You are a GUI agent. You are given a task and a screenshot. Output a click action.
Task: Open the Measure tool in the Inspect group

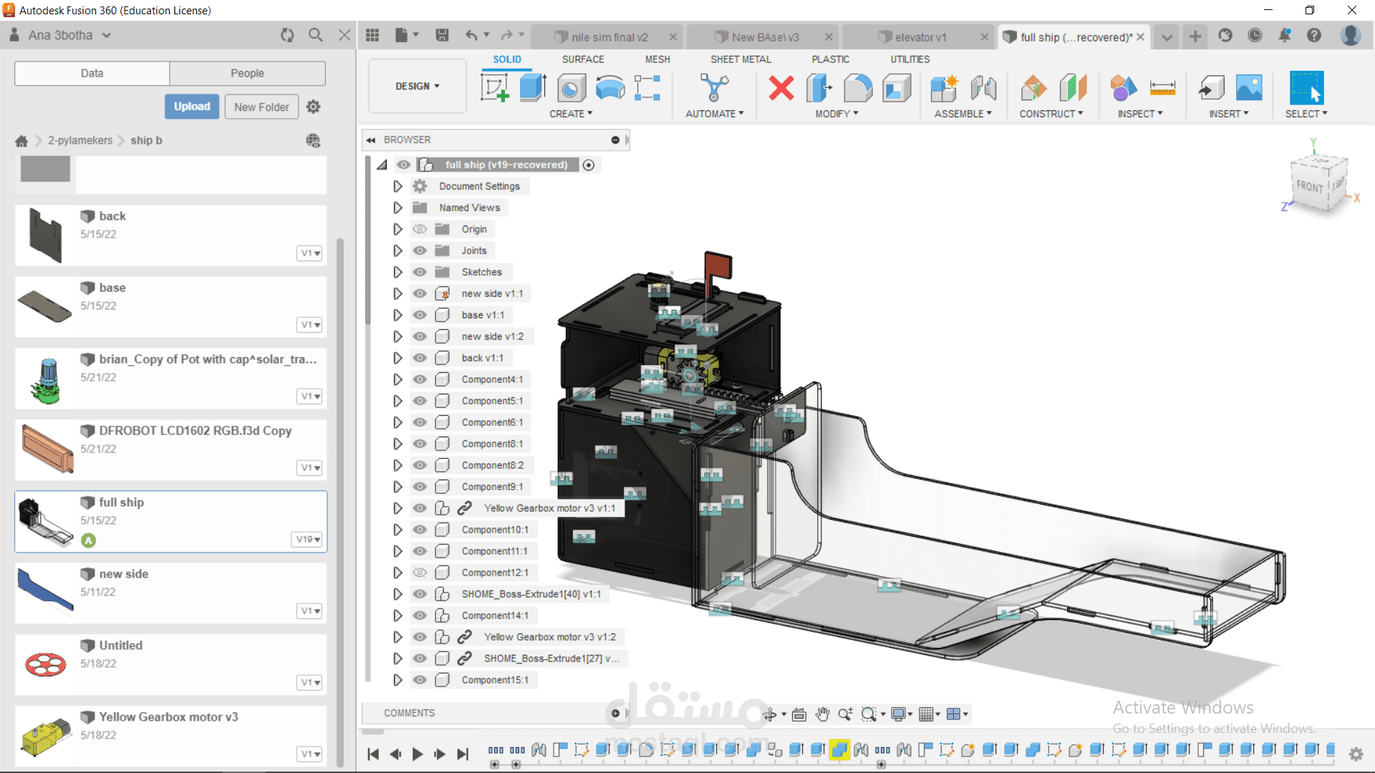[x=1162, y=88]
